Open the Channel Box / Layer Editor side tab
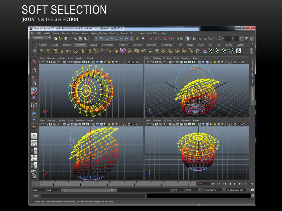Screen dimensions: 282x211 tap(252, 71)
